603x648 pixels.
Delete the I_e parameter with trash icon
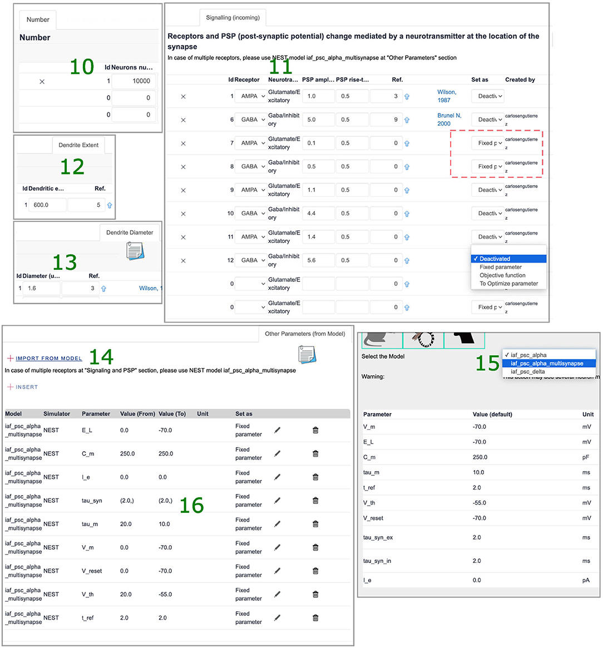pos(315,477)
